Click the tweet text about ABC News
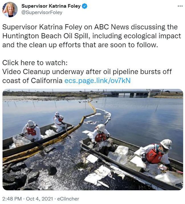This screenshot has width=185, height=204. pos(92,36)
